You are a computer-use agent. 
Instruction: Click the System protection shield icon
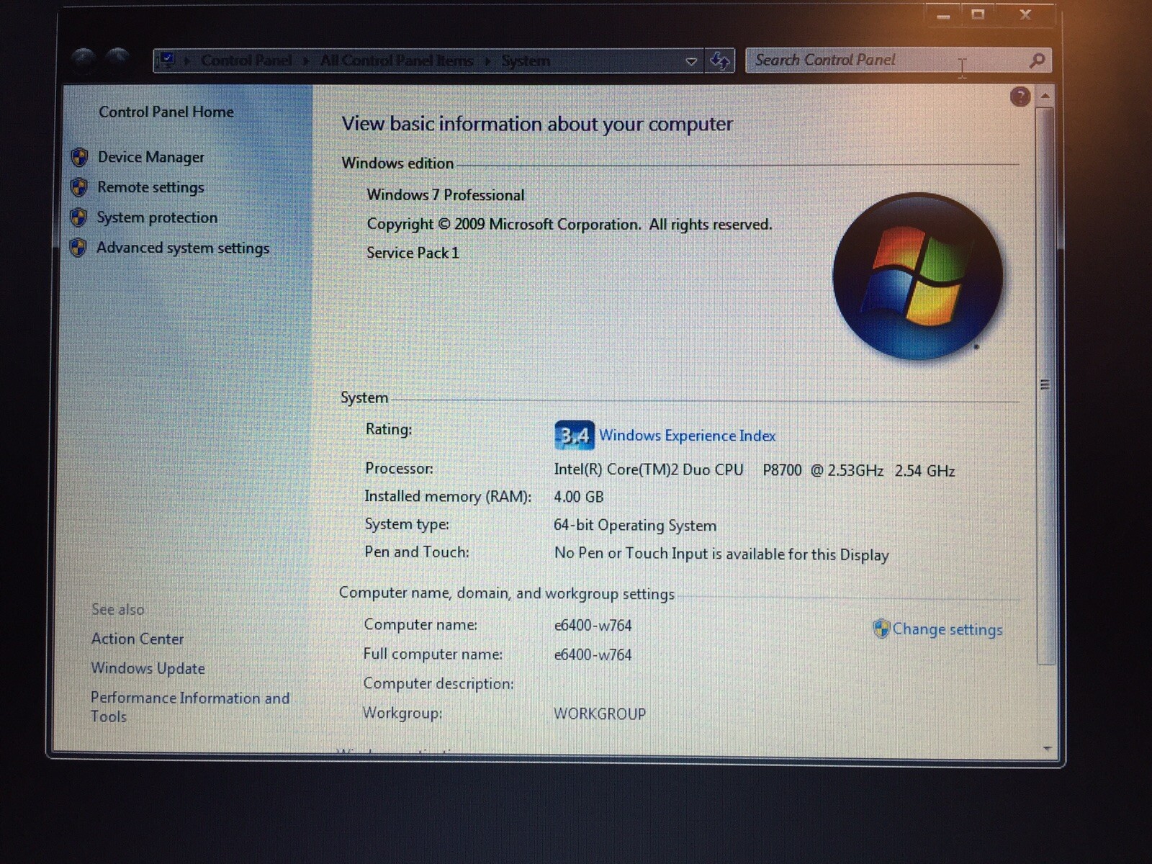click(x=78, y=217)
